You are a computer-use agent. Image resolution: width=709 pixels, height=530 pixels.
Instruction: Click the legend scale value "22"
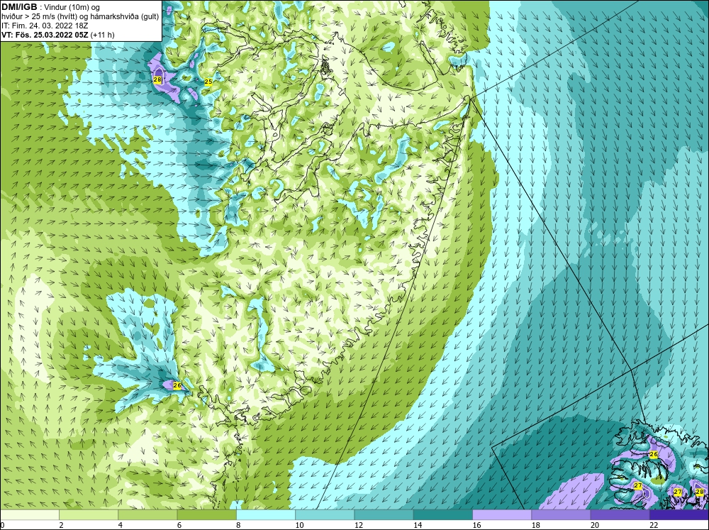[654, 525]
